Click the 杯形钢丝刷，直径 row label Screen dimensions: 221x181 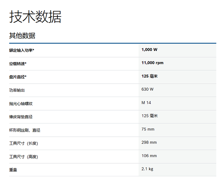coord(25,130)
